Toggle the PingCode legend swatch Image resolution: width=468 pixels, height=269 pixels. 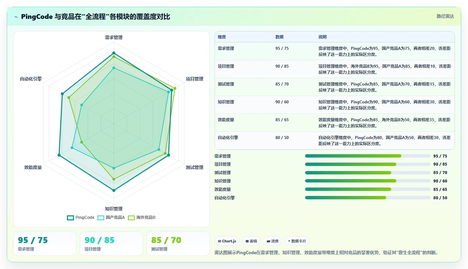(70, 217)
